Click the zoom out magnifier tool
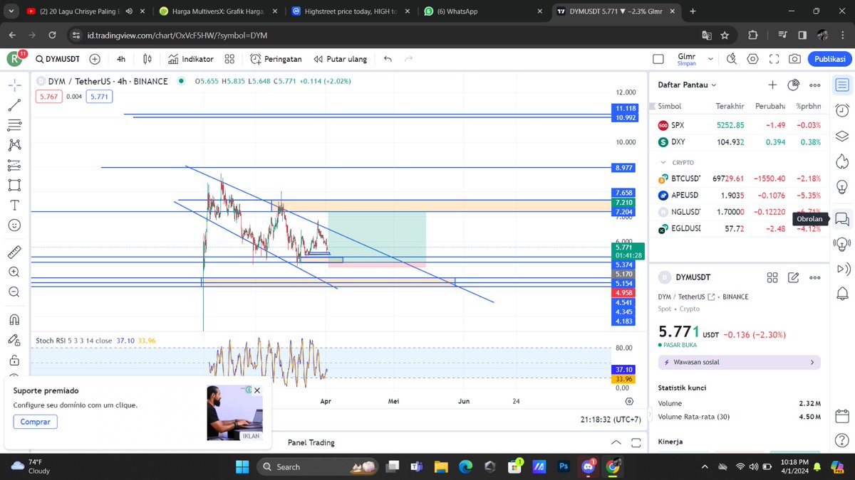This screenshot has width=855, height=480. (14, 292)
